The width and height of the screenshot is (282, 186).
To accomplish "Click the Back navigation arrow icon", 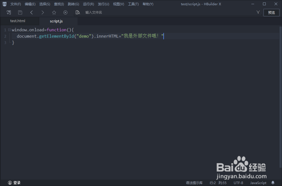I will (x=31, y=12).
